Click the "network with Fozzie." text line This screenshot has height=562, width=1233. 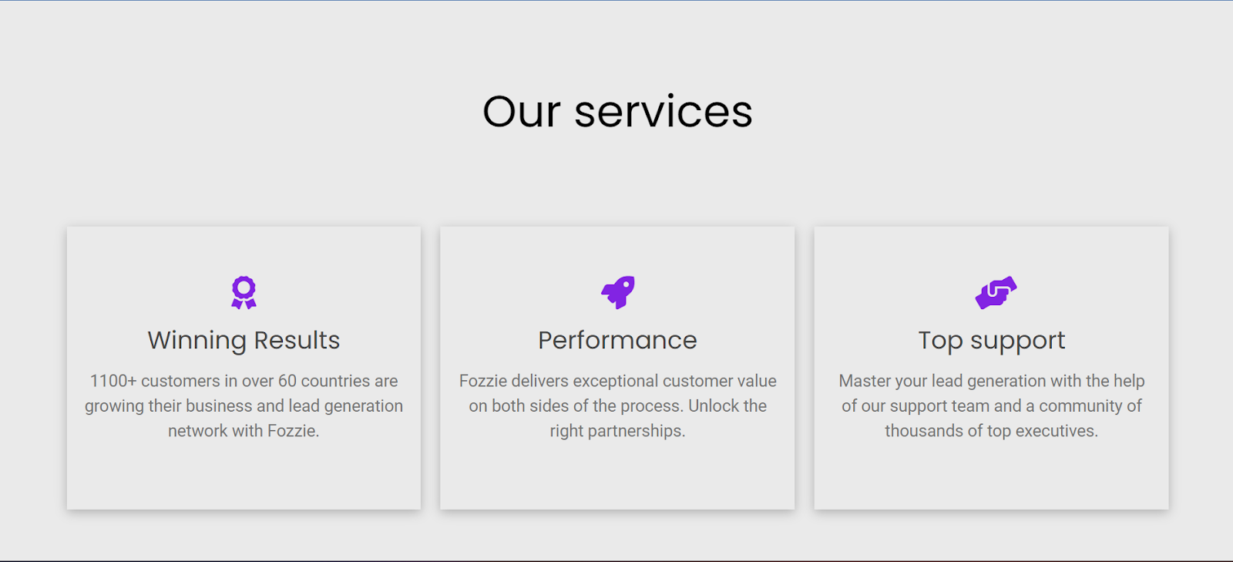click(244, 431)
